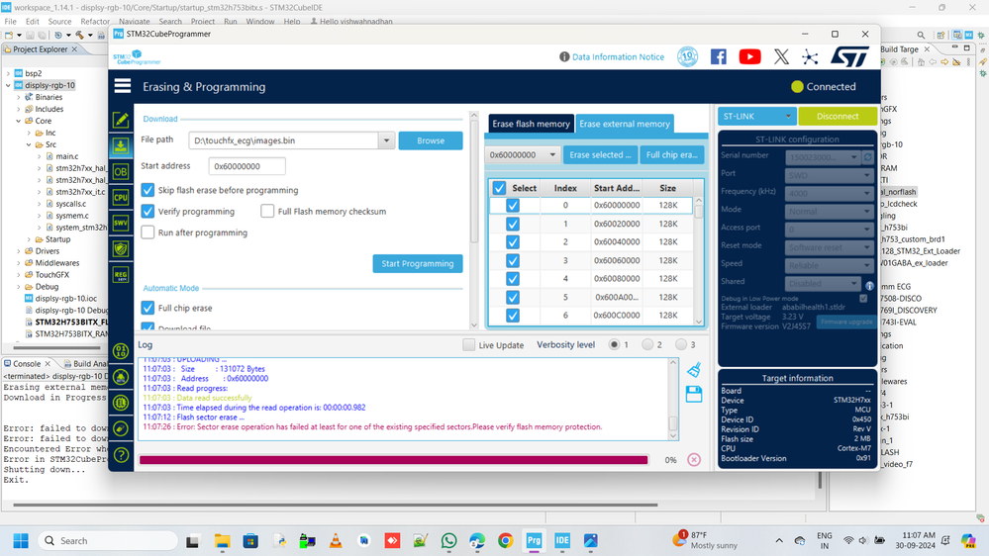The width and height of the screenshot is (989, 556).
Task: Open the 0x60000000 external memory dropdown
Action: [x=523, y=154]
